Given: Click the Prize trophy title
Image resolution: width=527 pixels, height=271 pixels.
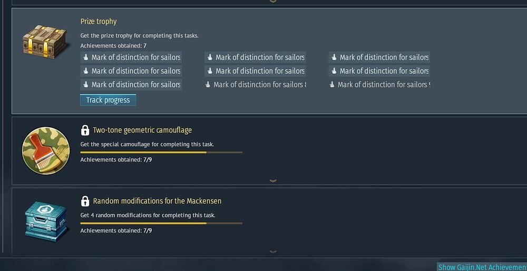Looking at the screenshot, I should pos(99,22).
